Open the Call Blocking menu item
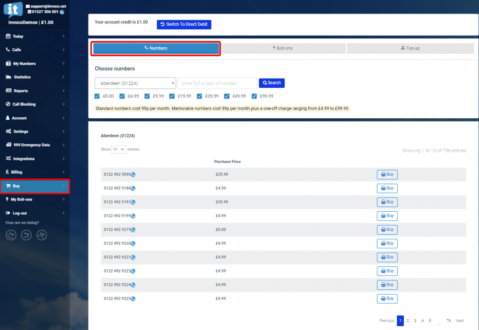Viewport: 479px width, 330px height. pyautogui.click(x=35, y=104)
